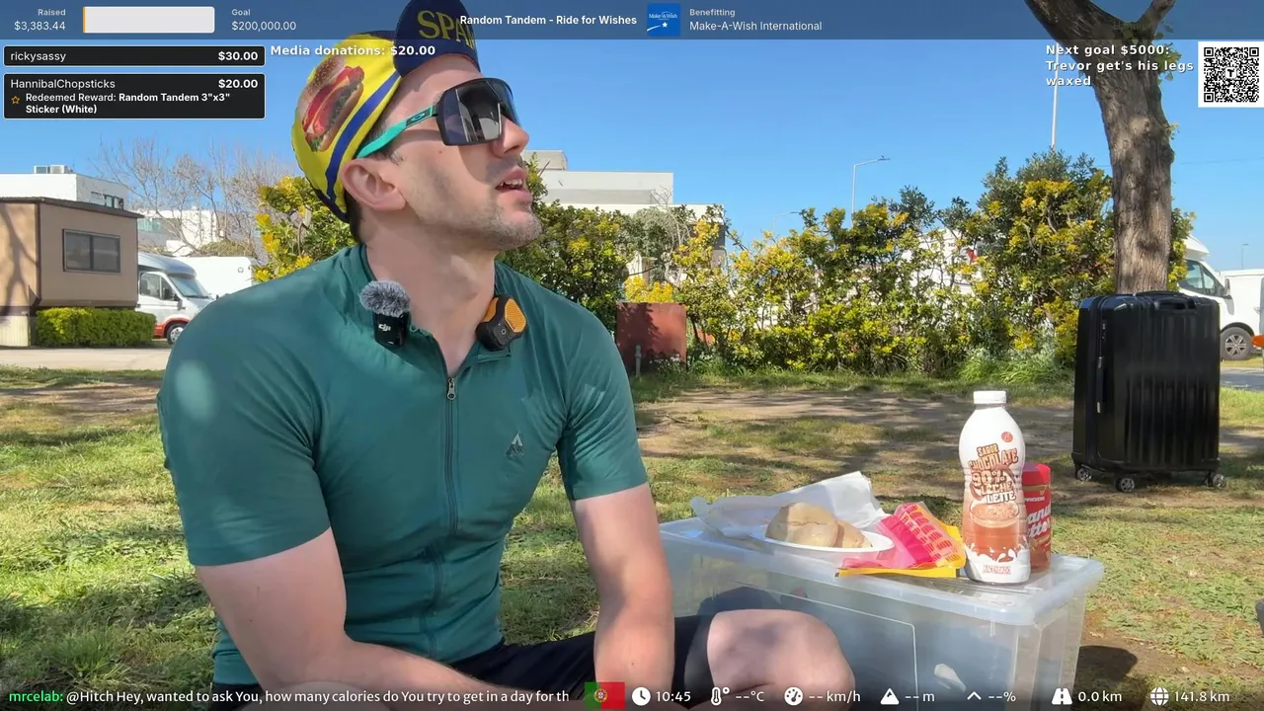Click Make-A-Wish International text
1264x711 pixels.
755,27
